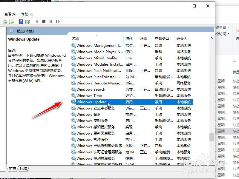This screenshot has height=179, width=239.
Task: Select the Windows Push Notificati... service
Action: pyautogui.click(x=132, y=70)
